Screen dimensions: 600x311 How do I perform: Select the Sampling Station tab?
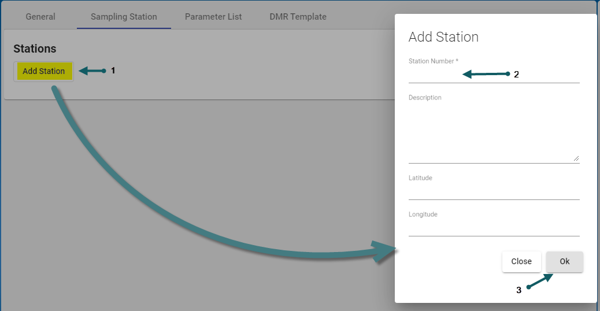[x=124, y=17]
